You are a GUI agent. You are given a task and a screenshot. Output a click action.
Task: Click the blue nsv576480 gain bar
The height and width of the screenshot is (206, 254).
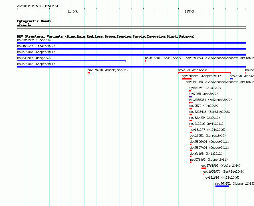131,55
